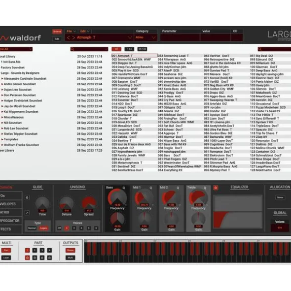Click the pencil icon in Glide section
291x291 pixels.
point(27,213)
